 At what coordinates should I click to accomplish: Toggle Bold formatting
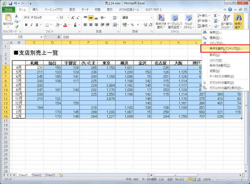[26, 25]
